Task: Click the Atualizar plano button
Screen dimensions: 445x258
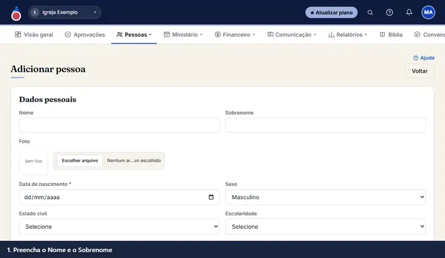Action: [x=331, y=12]
